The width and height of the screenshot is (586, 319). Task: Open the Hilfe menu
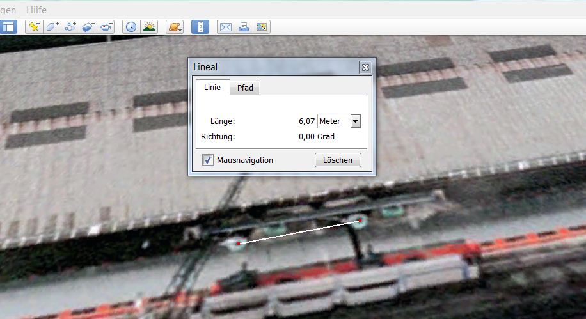(x=36, y=10)
